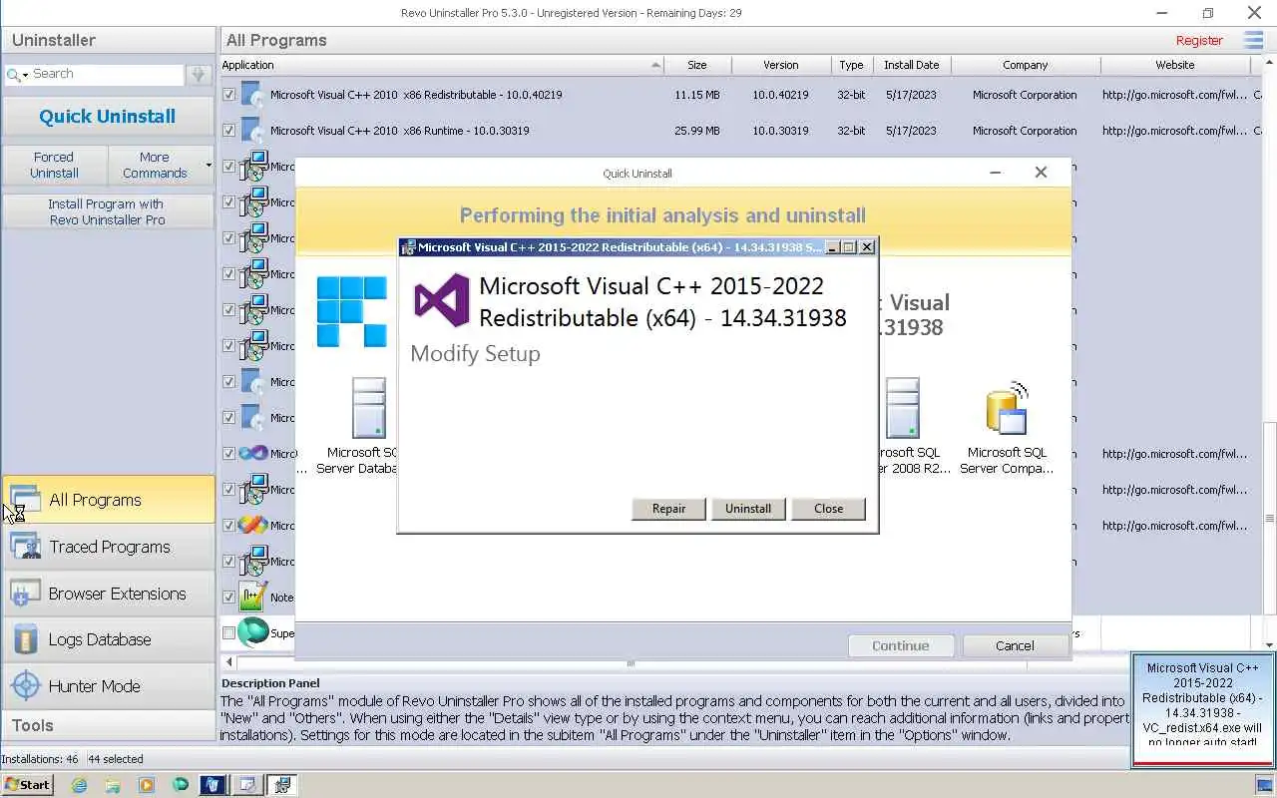Click the installer icon of x86 Runtime 10.0.30319

pyautogui.click(x=253, y=131)
